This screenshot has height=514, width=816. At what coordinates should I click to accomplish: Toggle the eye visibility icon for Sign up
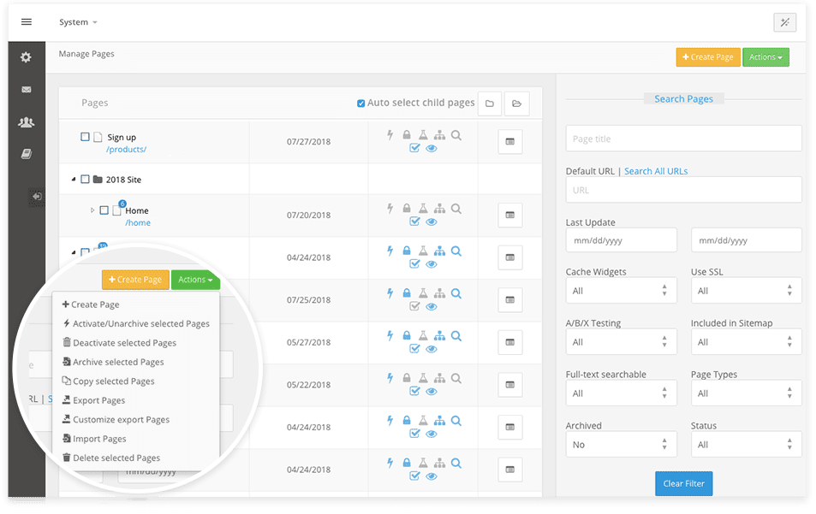pos(432,149)
